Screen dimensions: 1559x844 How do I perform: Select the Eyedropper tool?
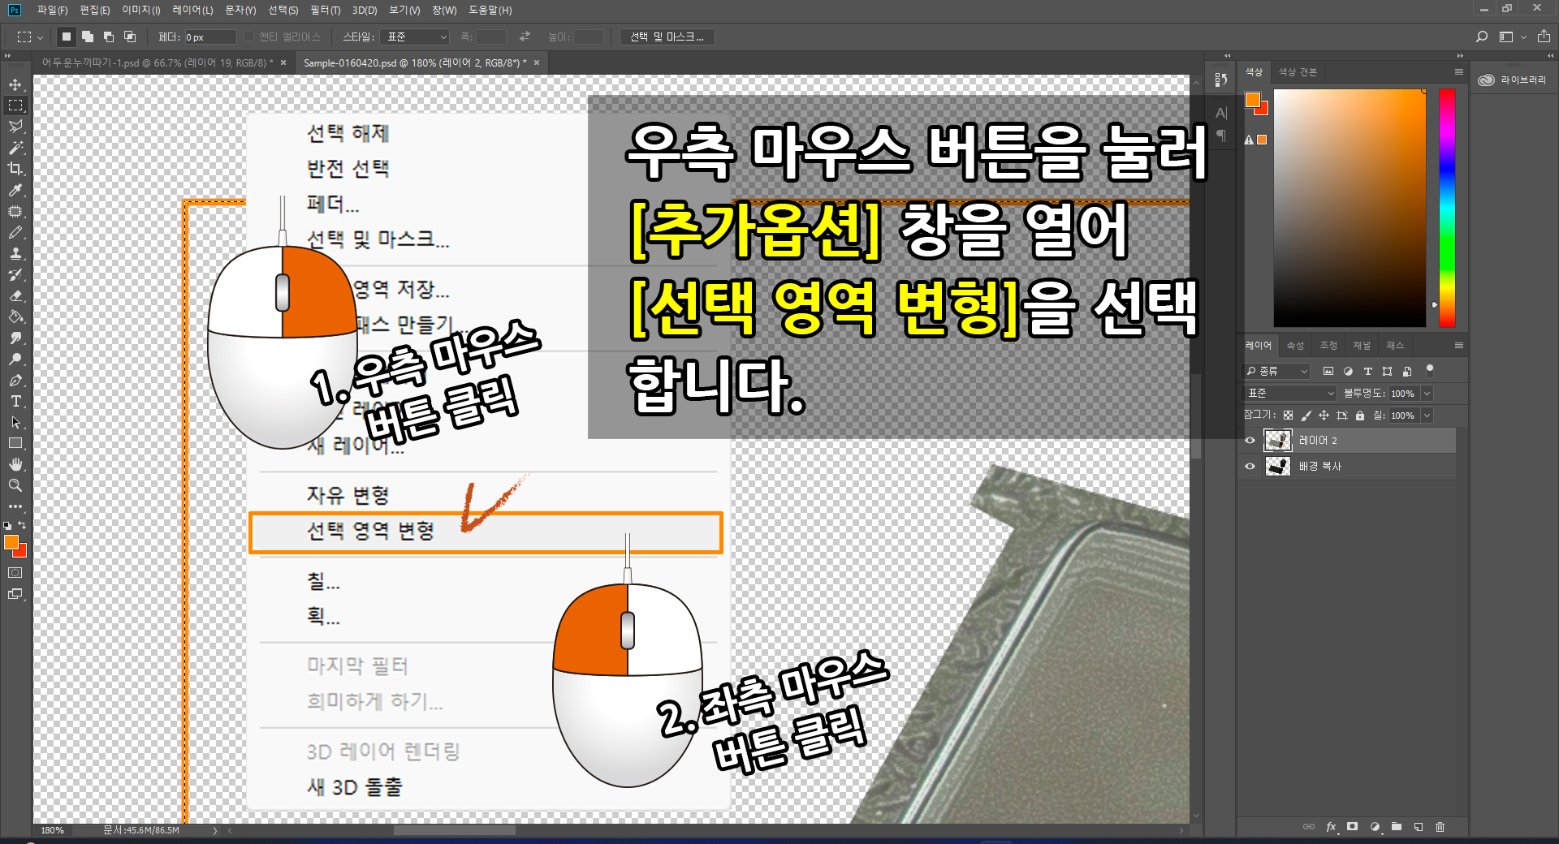pos(15,190)
